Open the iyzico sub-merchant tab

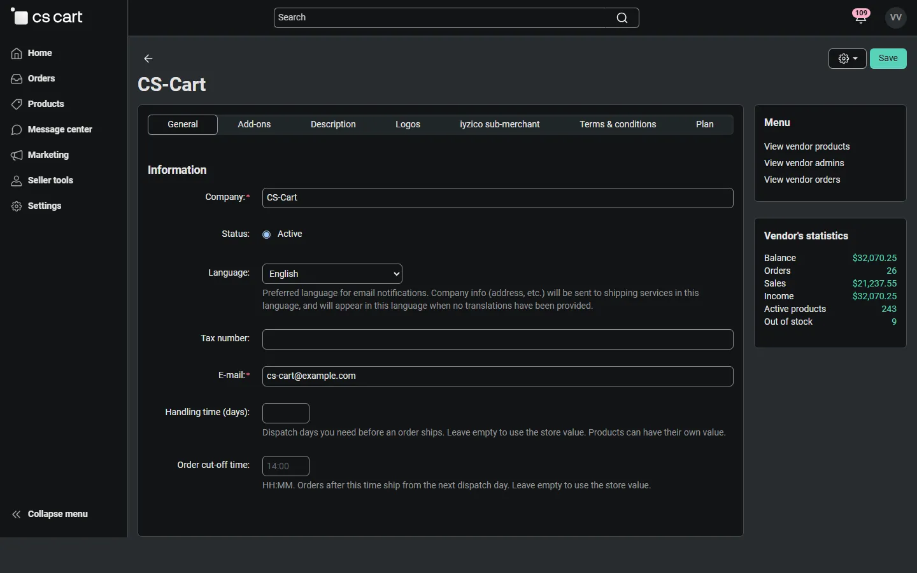coord(500,125)
